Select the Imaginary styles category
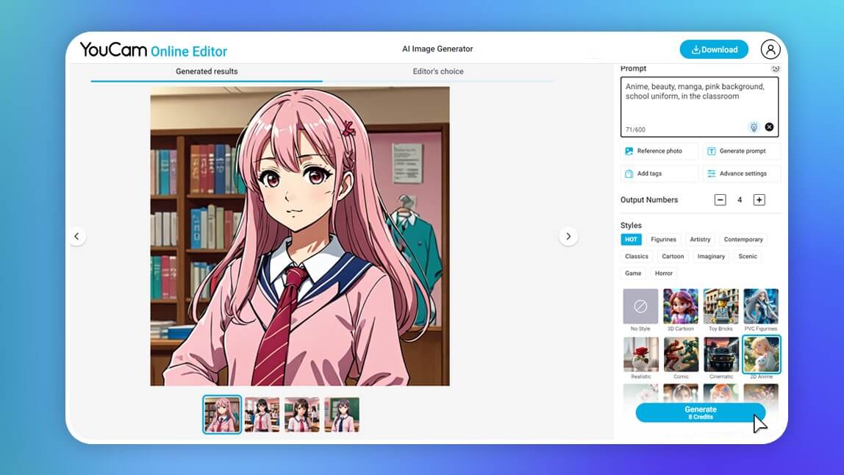Screen dimensions: 844x475 (x=711, y=257)
